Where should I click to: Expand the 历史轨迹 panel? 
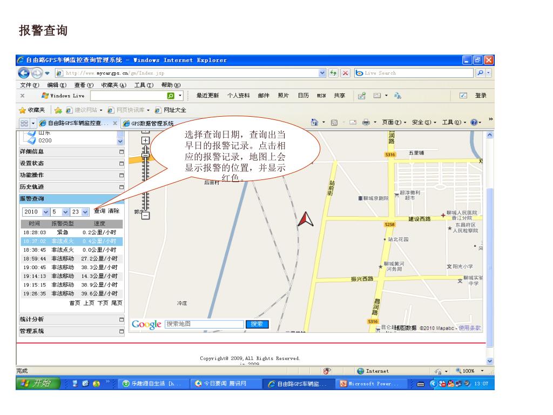pos(122,187)
